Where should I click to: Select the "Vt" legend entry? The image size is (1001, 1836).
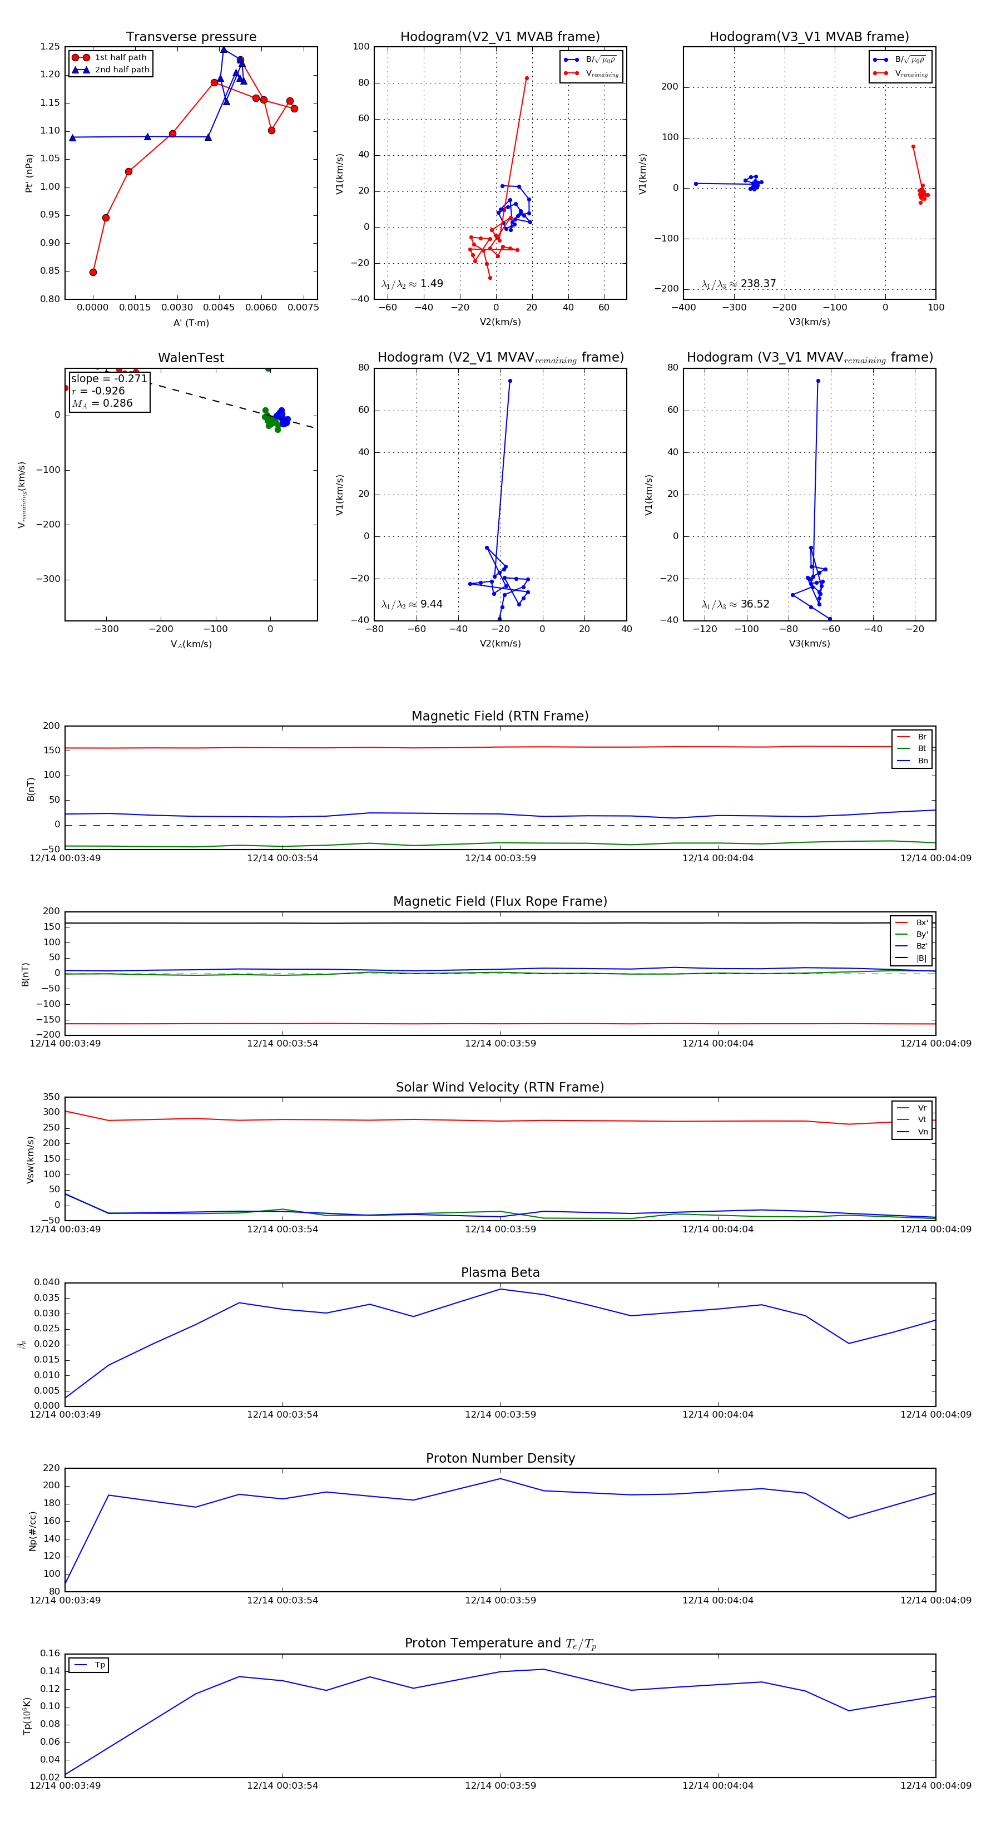tap(912, 1120)
